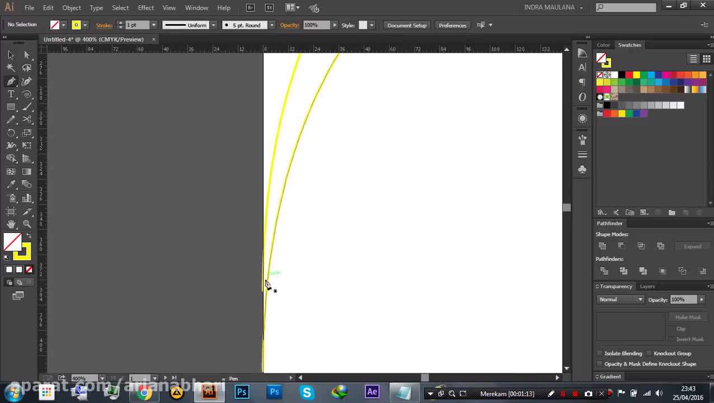
Task: Open the Preferences button
Action: (x=452, y=25)
